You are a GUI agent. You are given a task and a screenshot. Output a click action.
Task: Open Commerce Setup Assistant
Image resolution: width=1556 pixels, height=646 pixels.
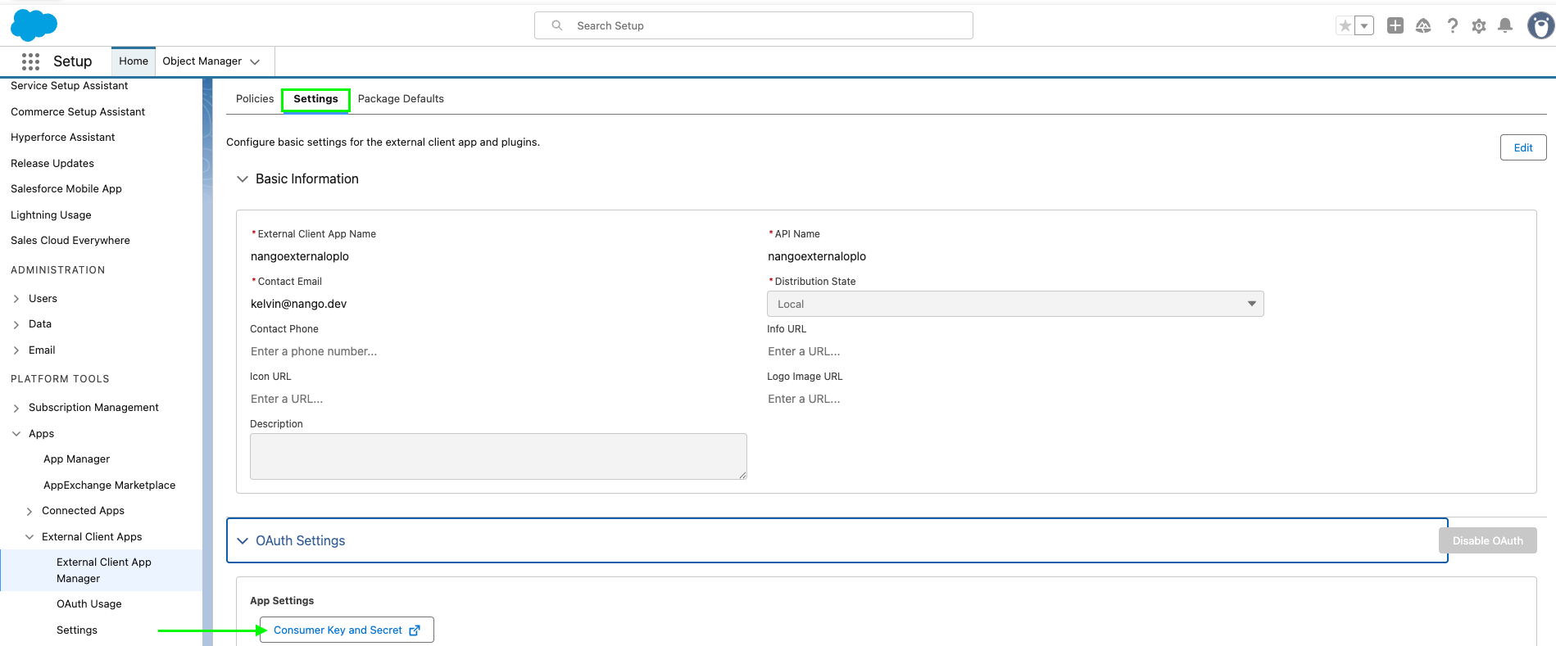coord(78,112)
